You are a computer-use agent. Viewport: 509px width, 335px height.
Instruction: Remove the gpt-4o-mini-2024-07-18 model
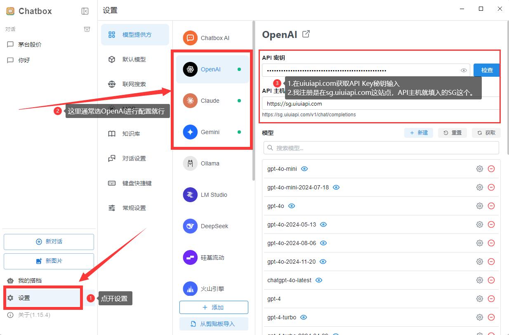(x=491, y=187)
